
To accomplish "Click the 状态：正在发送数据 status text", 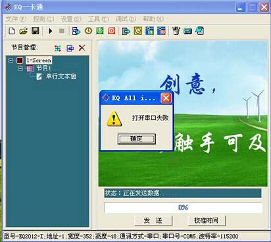I will [141, 193].
